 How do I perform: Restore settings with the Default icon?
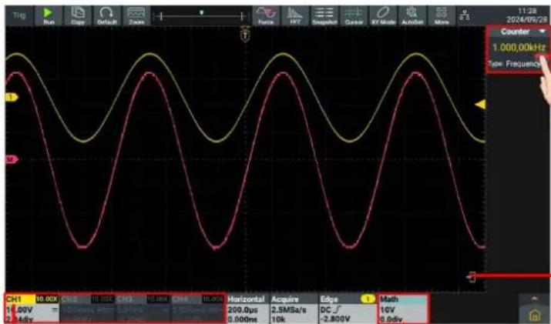[107, 16]
